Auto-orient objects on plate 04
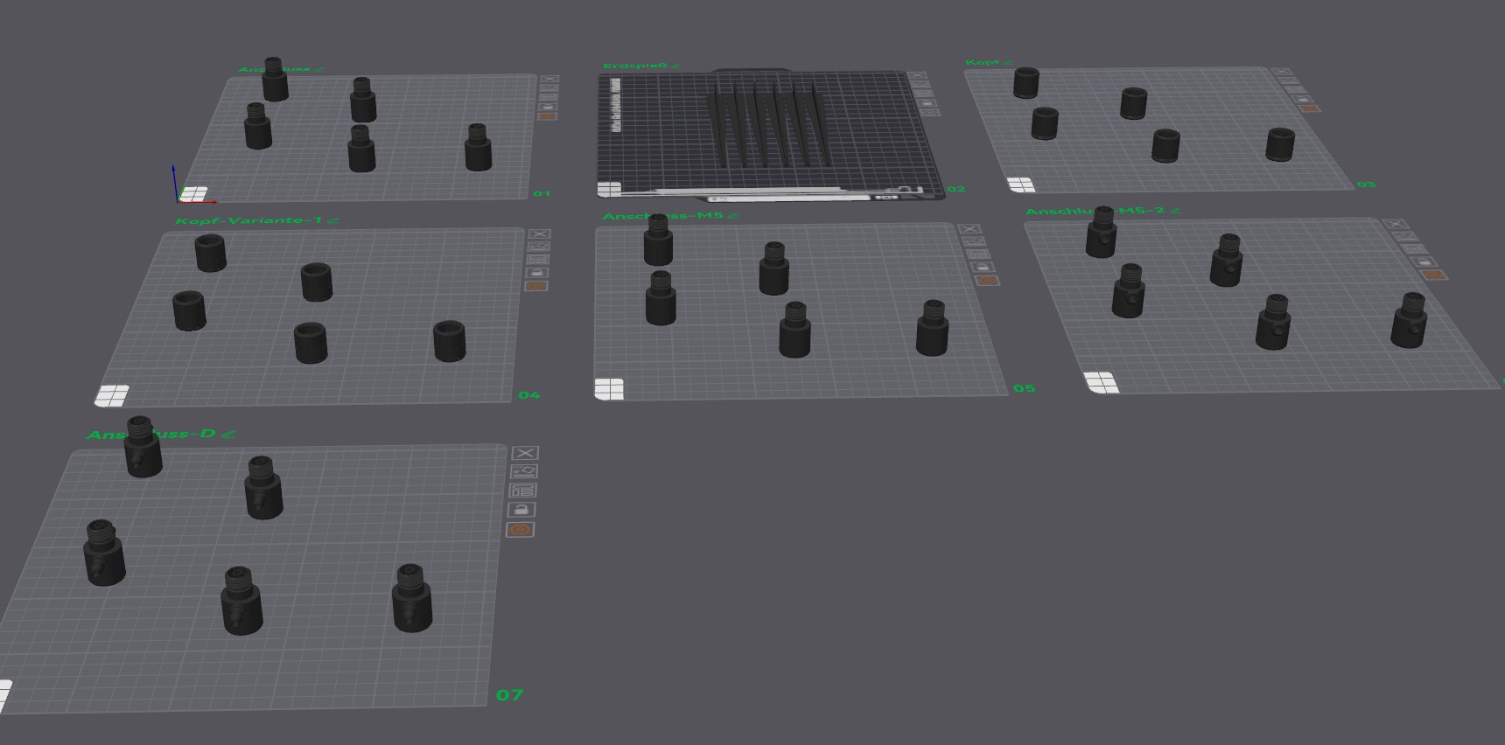The height and width of the screenshot is (745, 1505). [x=538, y=247]
